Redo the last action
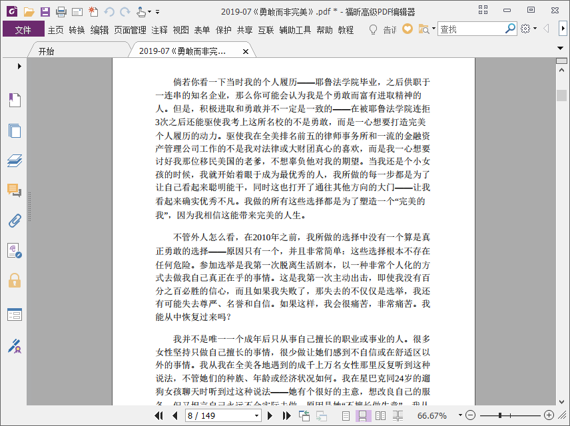This screenshot has height=426, width=570. pyautogui.click(x=125, y=12)
